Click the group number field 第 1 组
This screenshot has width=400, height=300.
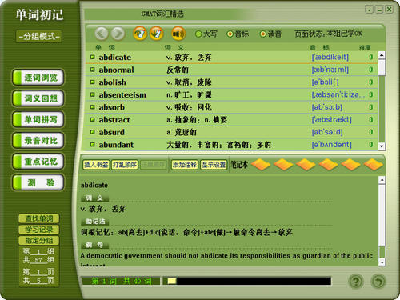point(38,251)
